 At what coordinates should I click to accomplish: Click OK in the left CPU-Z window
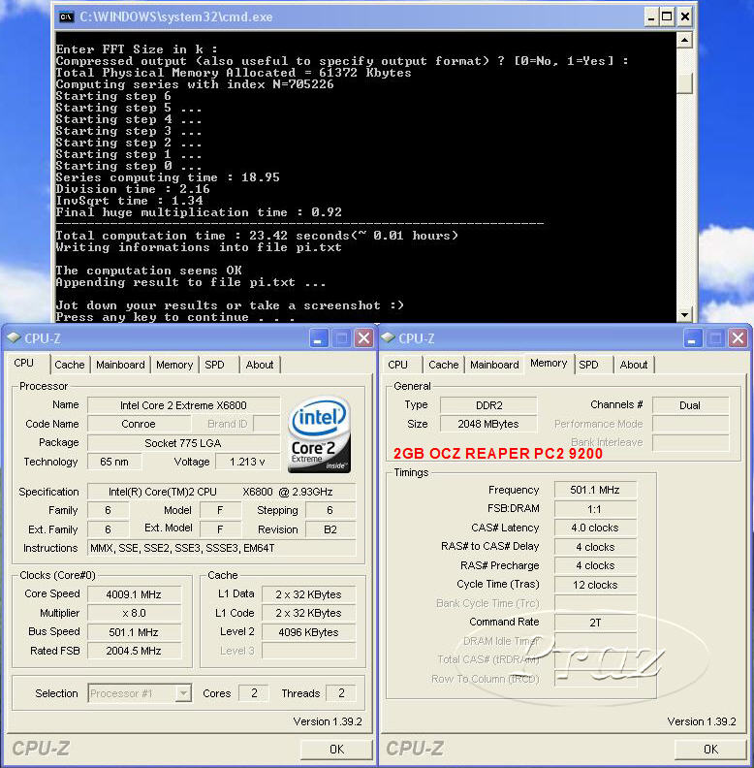(x=336, y=749)
